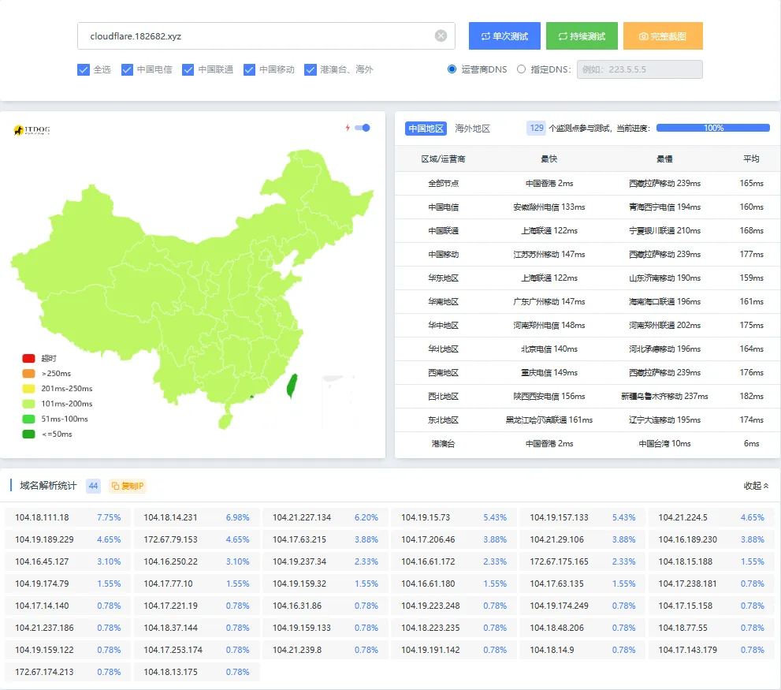Click the 复制IP button

click(128, 486)
